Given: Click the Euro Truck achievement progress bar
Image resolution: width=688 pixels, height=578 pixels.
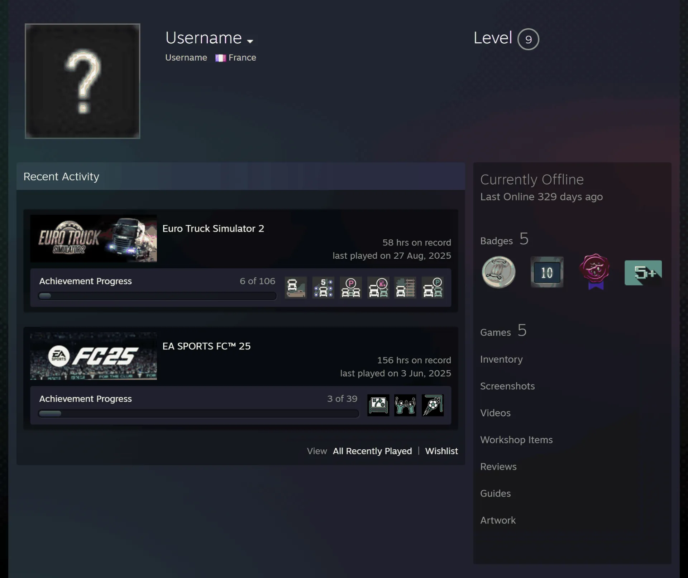Looking at the screenshot, I should coord(157,296).
